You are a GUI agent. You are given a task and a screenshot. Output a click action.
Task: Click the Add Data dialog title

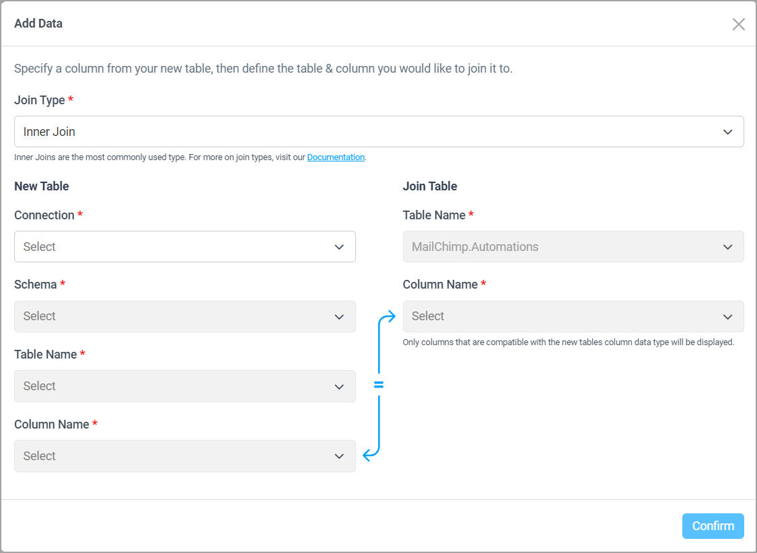(x=38, y=24)
